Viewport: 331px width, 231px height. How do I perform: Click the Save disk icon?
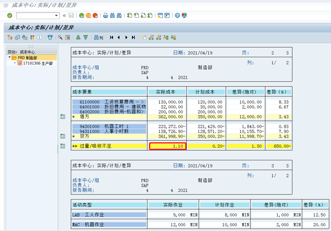pyautogui.click(x=71, y=15)
